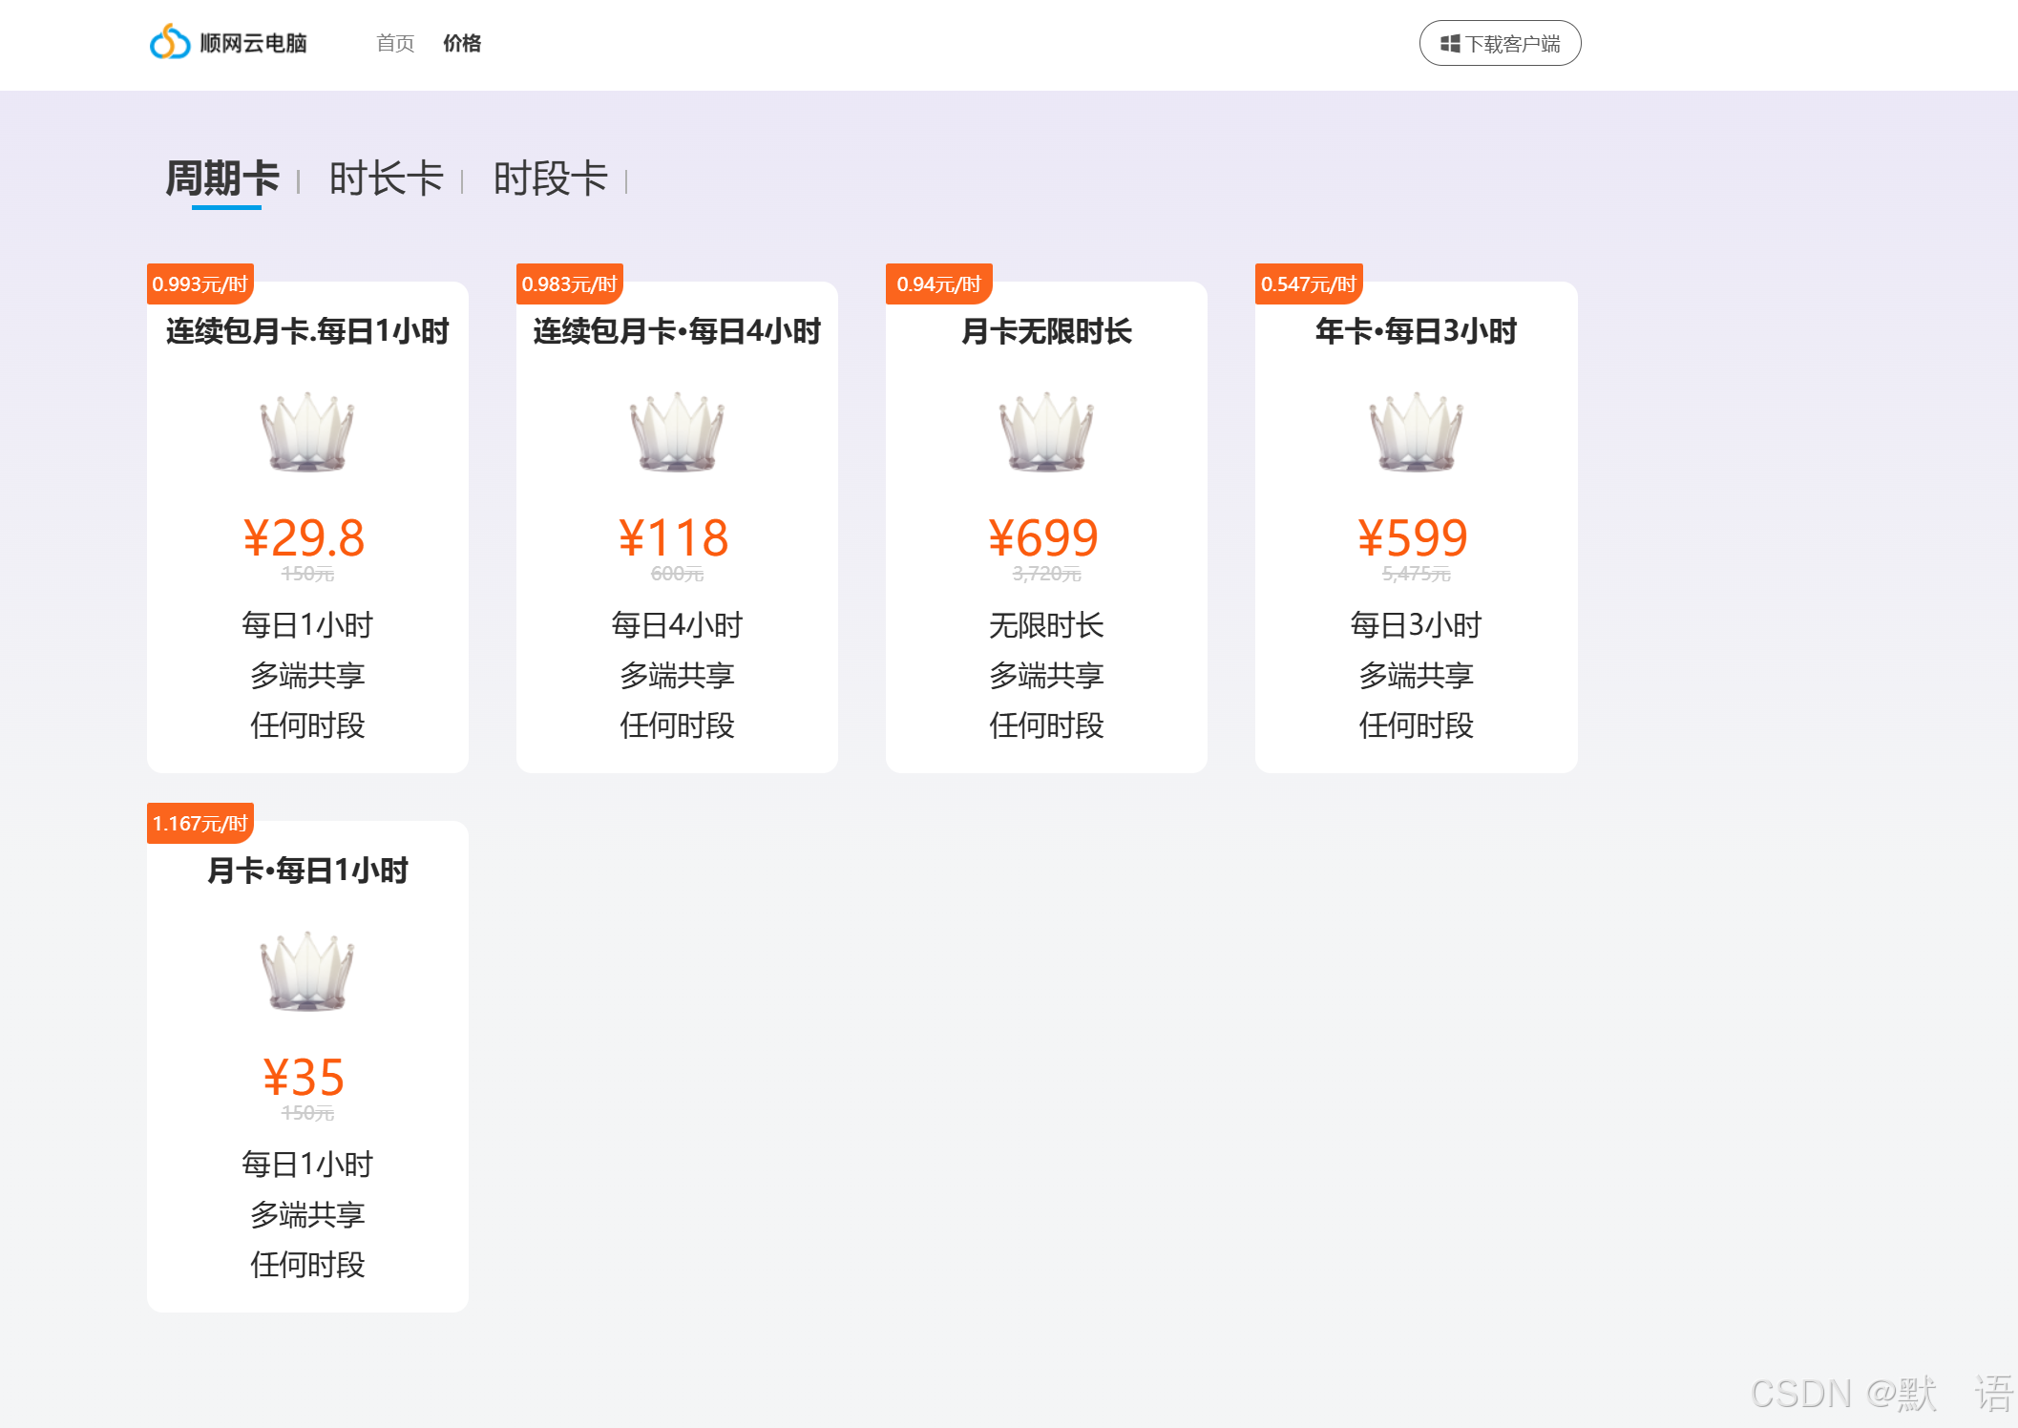Image resolution: width=2018 pixels, height=1428 pixels.
Task: Click the Windows icon in 下载客户端 button
Action: [x=1449, y=44]
